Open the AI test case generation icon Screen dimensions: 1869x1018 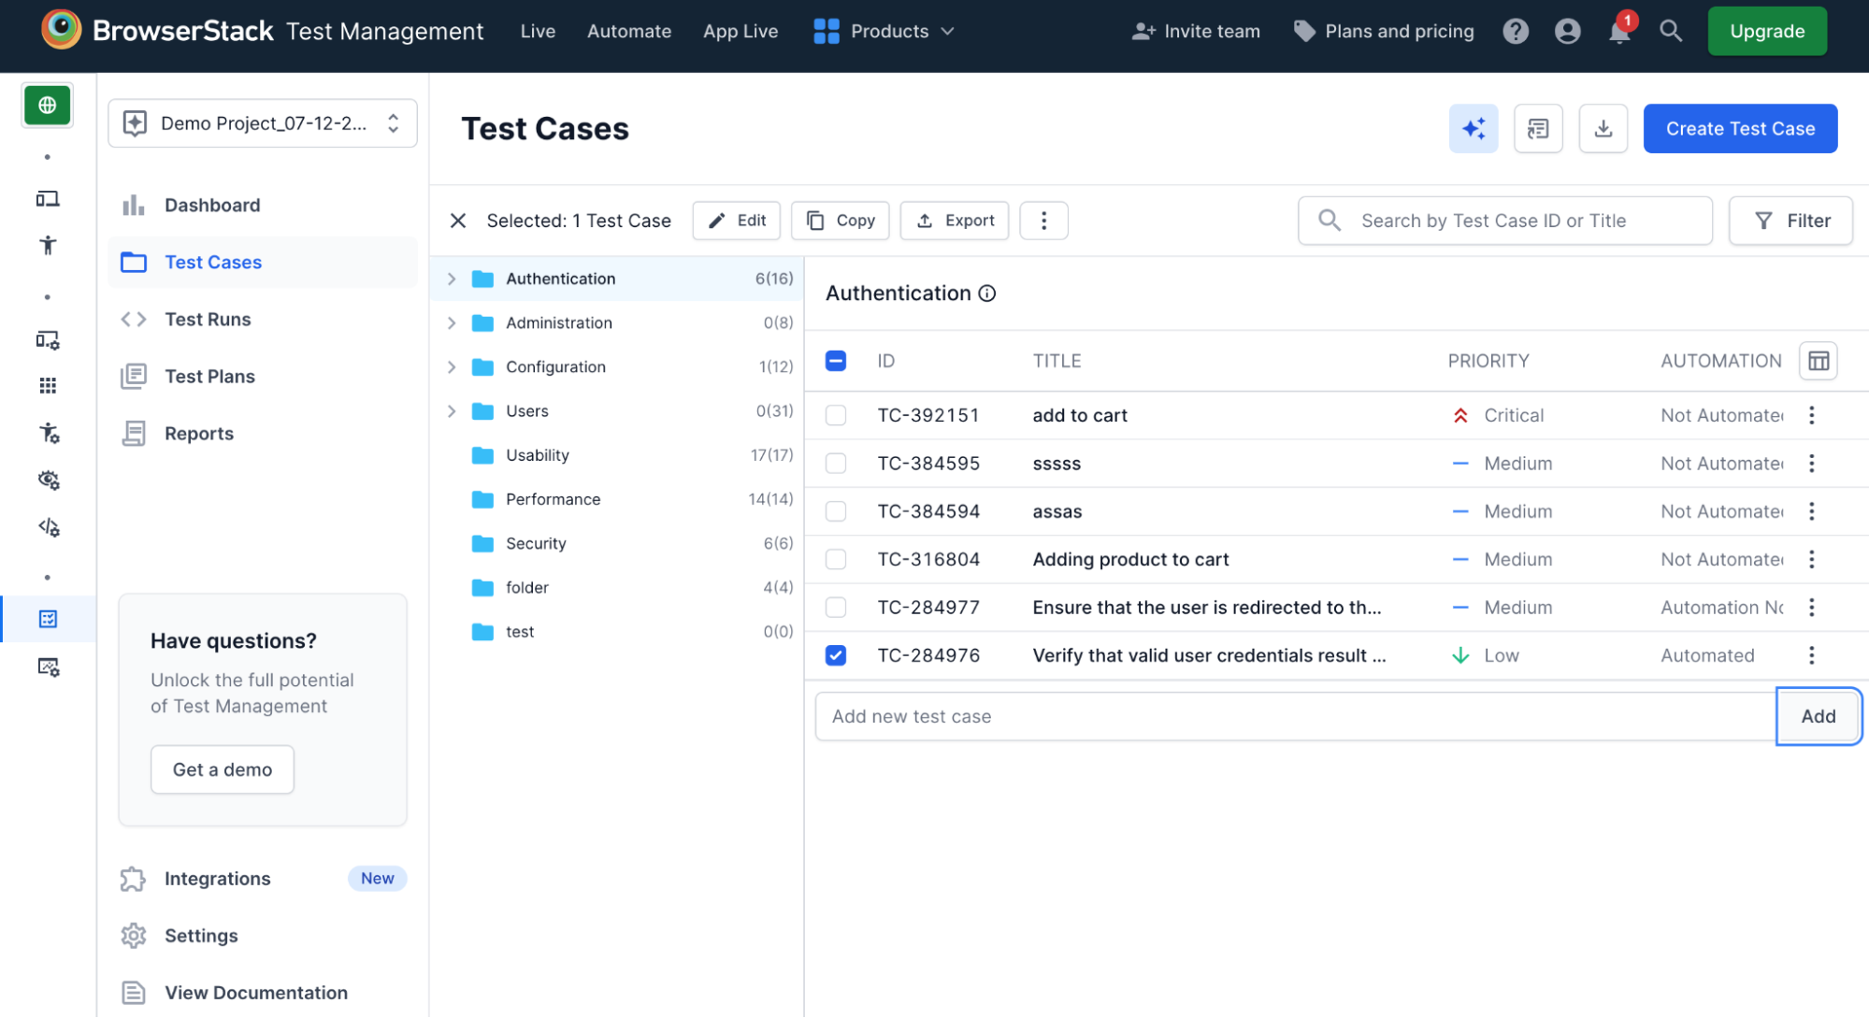[1474, 128]
